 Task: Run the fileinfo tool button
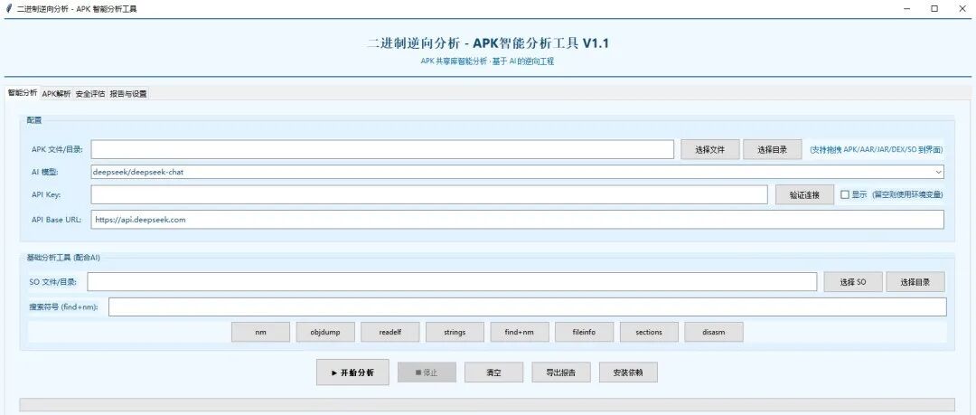click(584, 332)
